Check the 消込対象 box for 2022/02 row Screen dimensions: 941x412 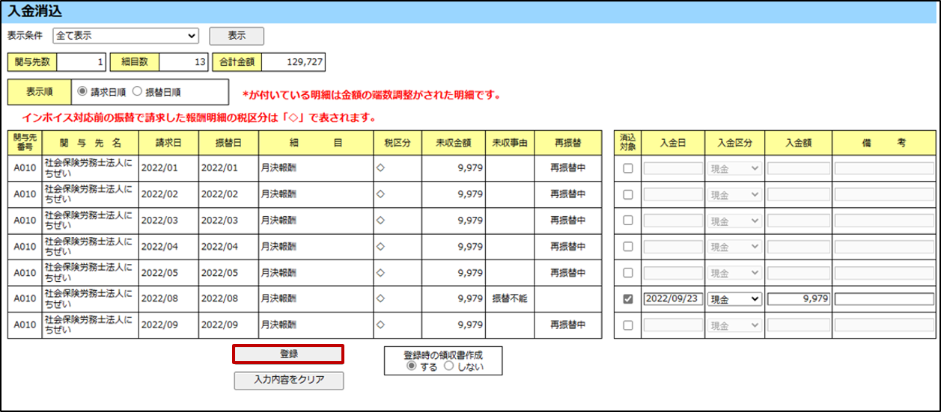(628, 194)
